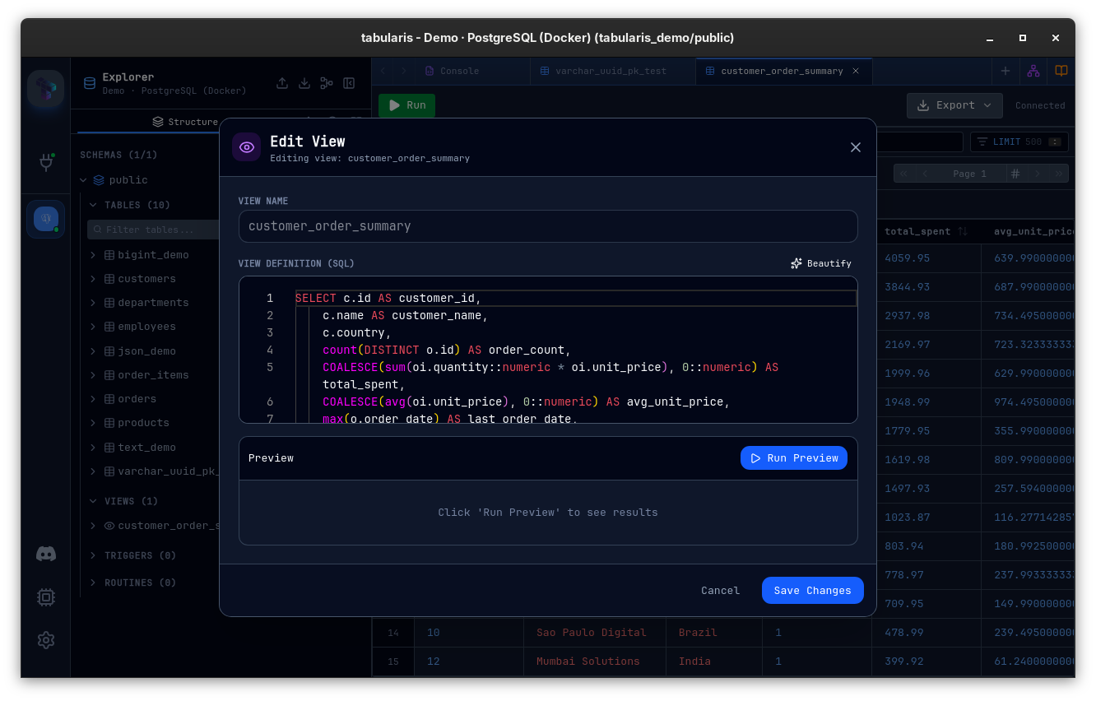The image size is (1096, 701).
Task: Click the LIMIT 500 control
Action: pyautogui.click(x=1019, y=142)
